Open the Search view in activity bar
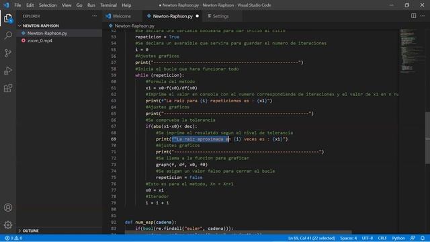The width and height of the screenshot is (430, 242). click(8, 36)
